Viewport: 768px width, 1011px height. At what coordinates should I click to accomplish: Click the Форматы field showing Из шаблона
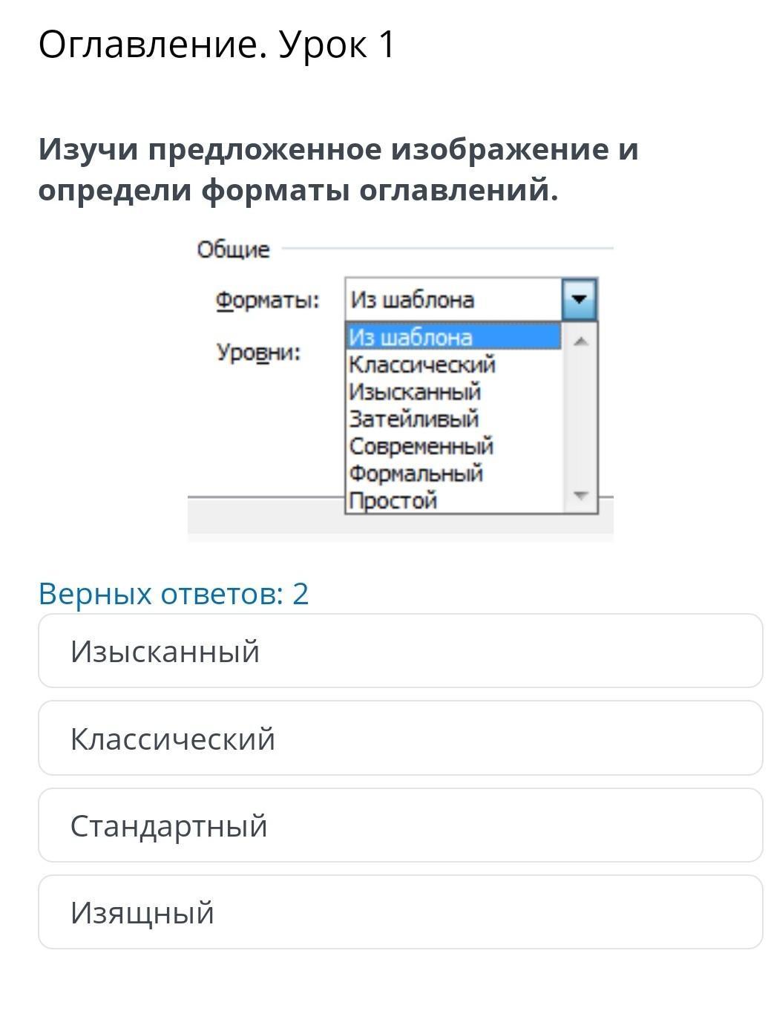tap(453, 300)
